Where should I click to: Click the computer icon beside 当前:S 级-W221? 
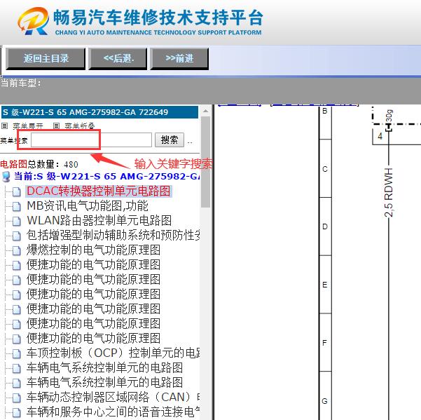tap(6, 177)
